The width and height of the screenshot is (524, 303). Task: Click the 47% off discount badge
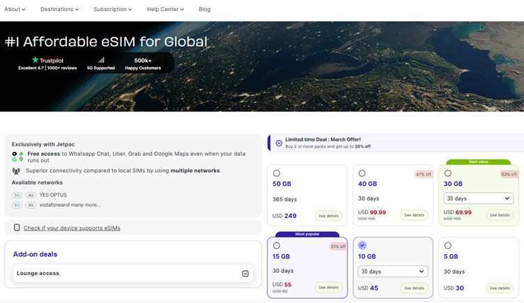424,174
